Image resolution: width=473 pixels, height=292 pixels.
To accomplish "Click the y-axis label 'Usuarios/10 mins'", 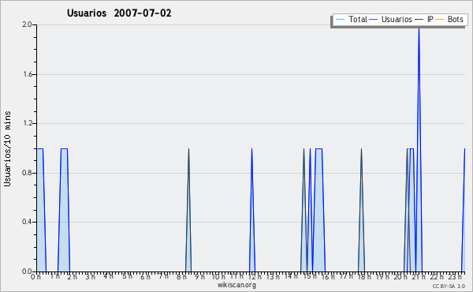I will tap(7, 149).
